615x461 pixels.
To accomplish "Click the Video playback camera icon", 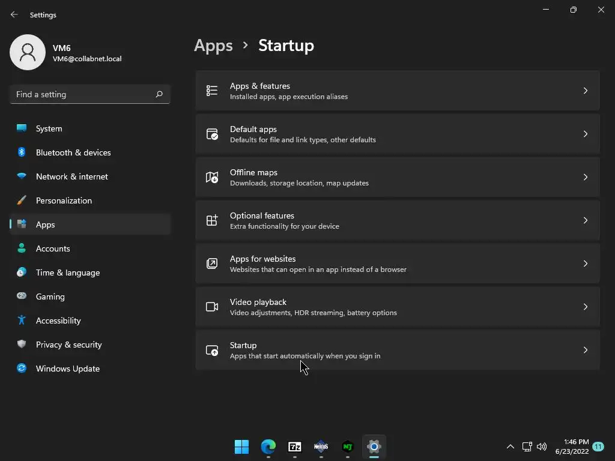I will (212, 307).
